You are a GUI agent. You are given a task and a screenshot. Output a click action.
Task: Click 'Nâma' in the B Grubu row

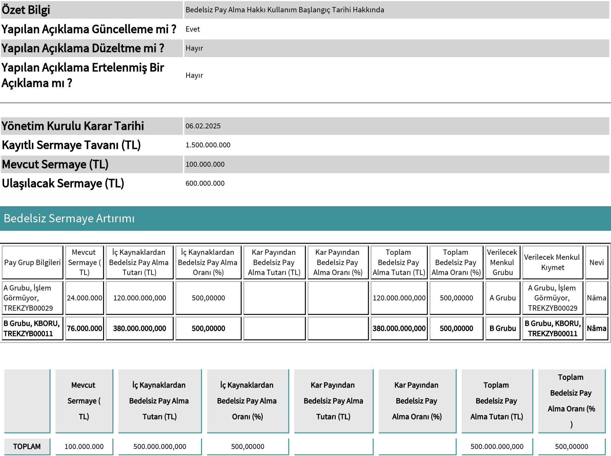coord(596,328)
